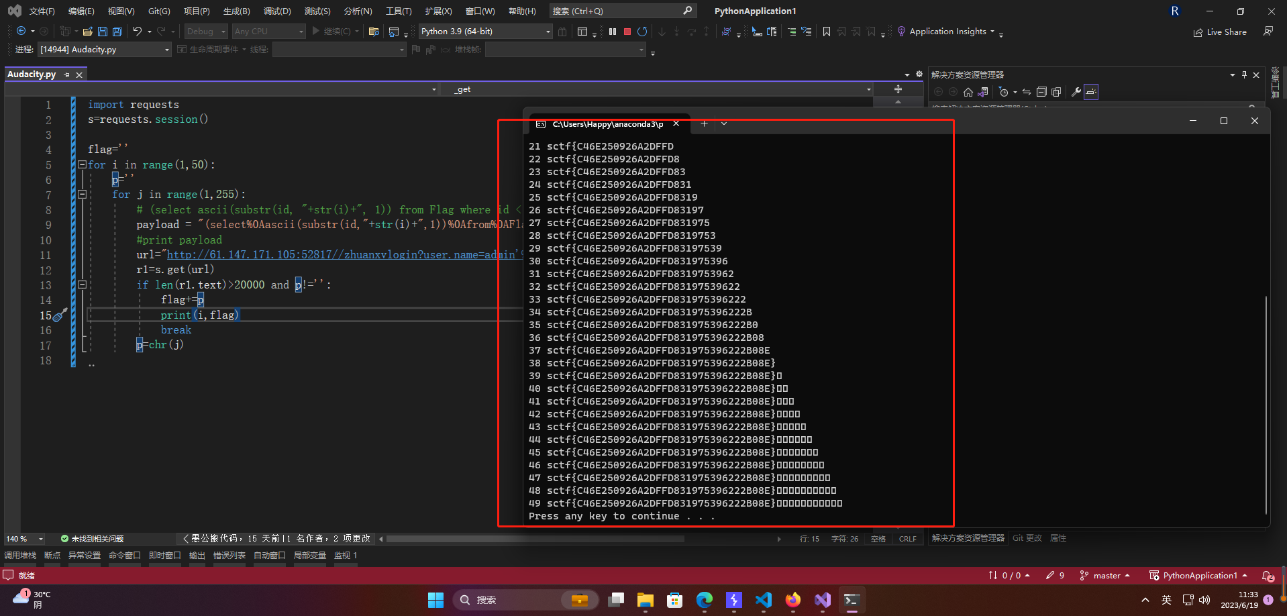Click the pending changes filter clock icon
1287x616 pixels.
click(x=1004, y=92)
